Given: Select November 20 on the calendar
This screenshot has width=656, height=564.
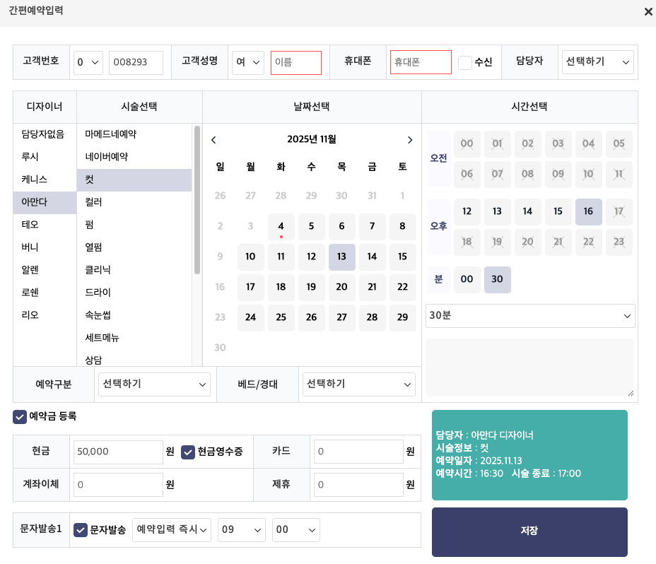Looking at the screenshot, I should point(341,287).
